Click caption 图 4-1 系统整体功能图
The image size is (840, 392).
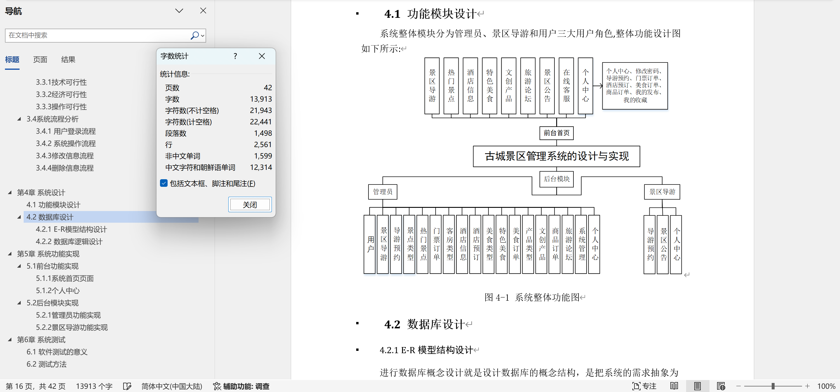tap(532, 297)
